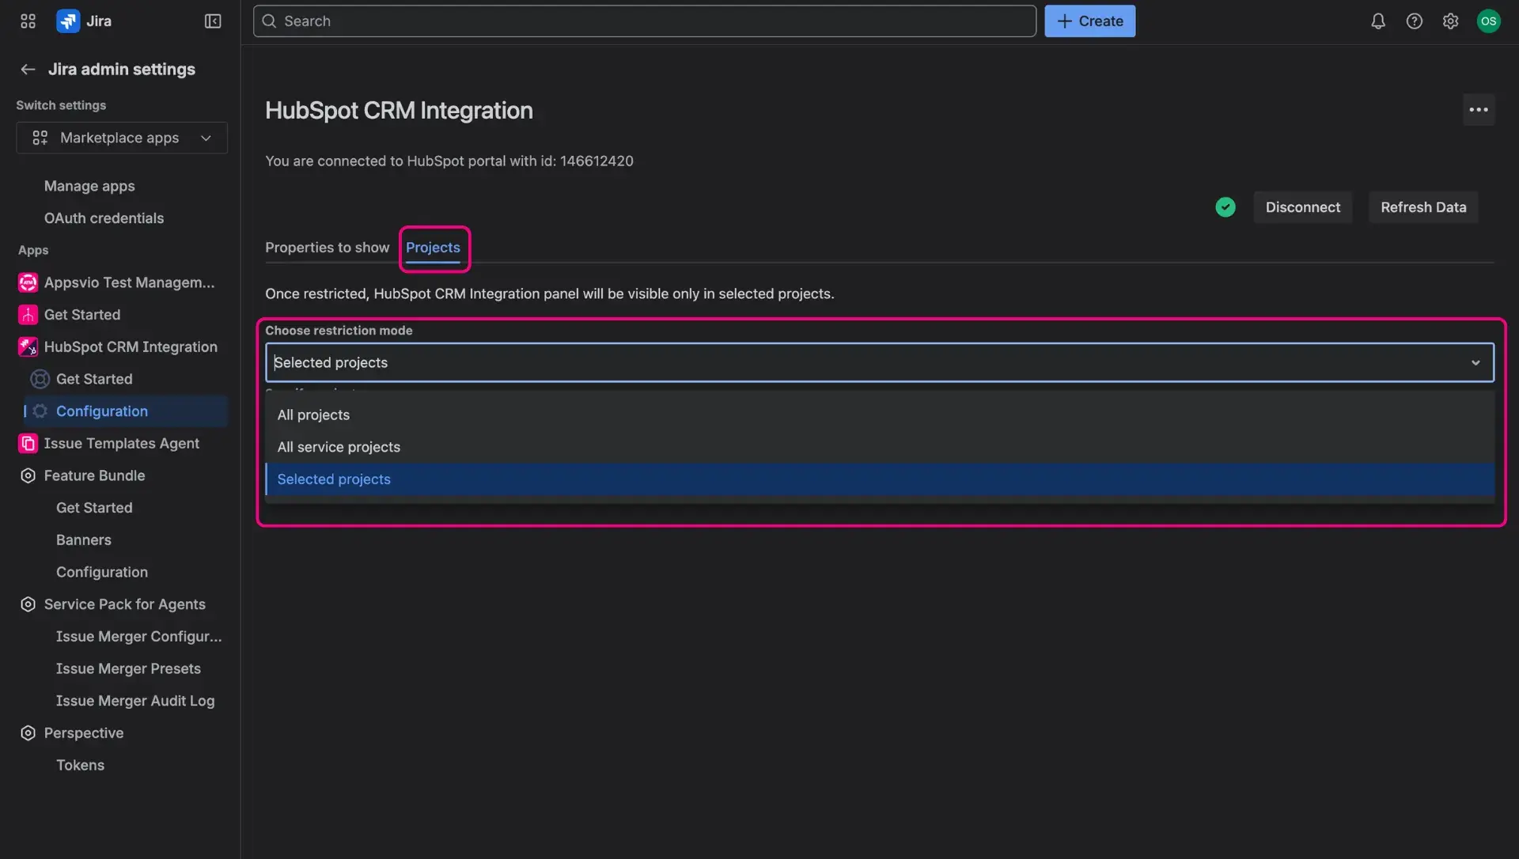Image resolution: width=1519 pixels, height=859 pixels.
Task: Click the HubSpot CRM Integration app icon
Action: tap(27, 346)
